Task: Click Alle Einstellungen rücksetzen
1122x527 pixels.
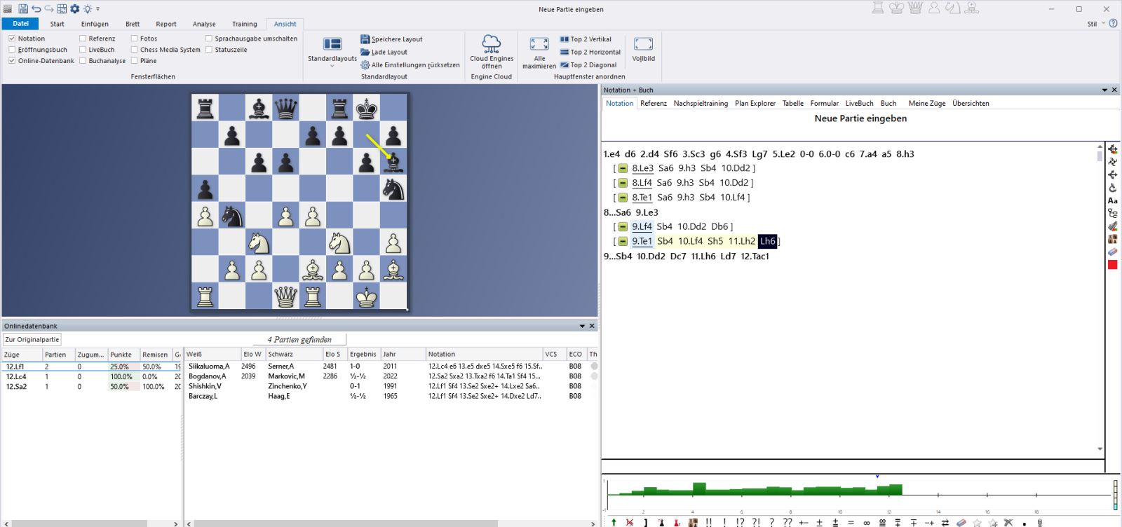Action: [410, 65]
